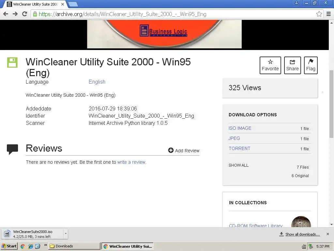The width and height of the screenshot is (334, 251).
Task: Flag this archive item
Action: click(311, 65)
